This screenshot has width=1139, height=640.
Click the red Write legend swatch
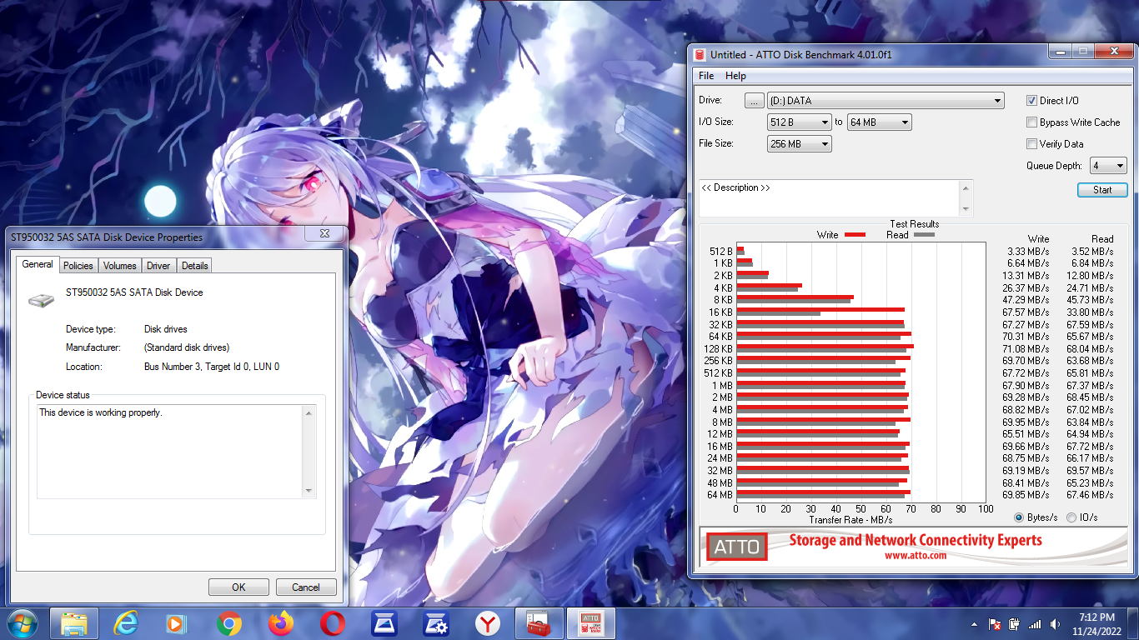click(x=855, y=235)
